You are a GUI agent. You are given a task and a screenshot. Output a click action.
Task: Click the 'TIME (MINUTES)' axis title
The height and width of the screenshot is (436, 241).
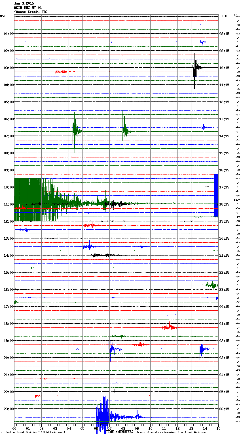[120, 432]
